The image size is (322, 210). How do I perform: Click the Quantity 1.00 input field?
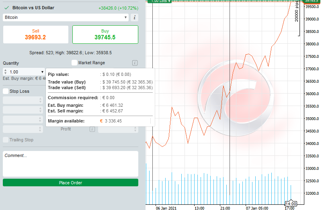coord(24,72)
